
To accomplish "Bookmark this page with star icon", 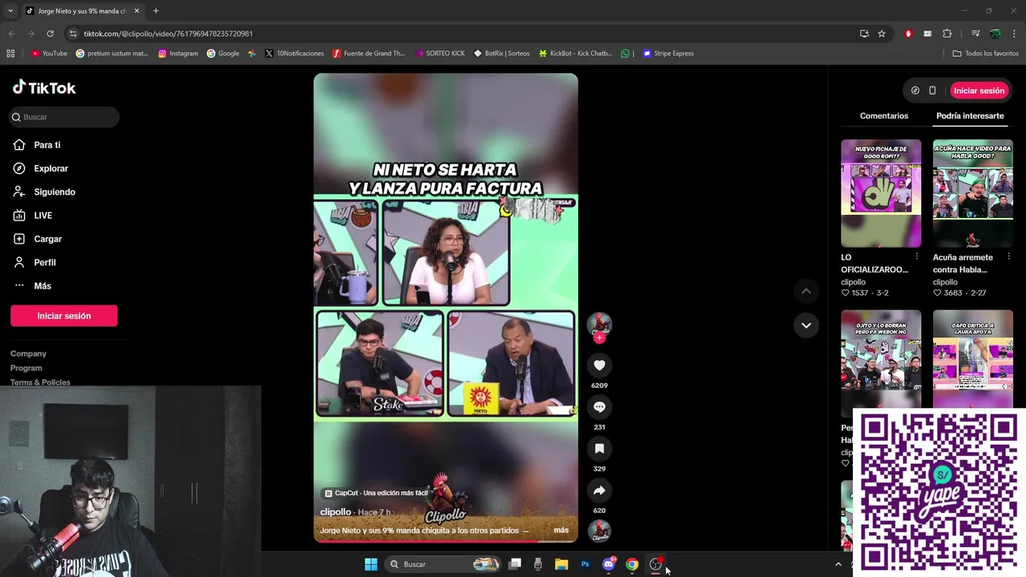I will pos(882,34).
